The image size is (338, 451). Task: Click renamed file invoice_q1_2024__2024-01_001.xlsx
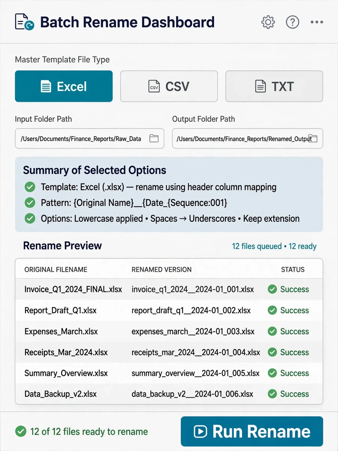[193, 289]
